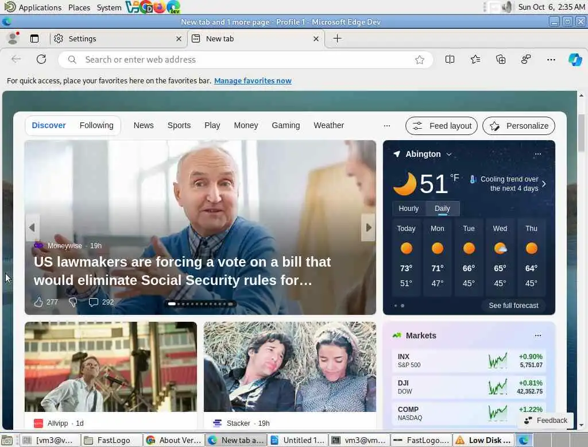Open a new tab with plus button
The image size is (588, 447).
(337, 38)
